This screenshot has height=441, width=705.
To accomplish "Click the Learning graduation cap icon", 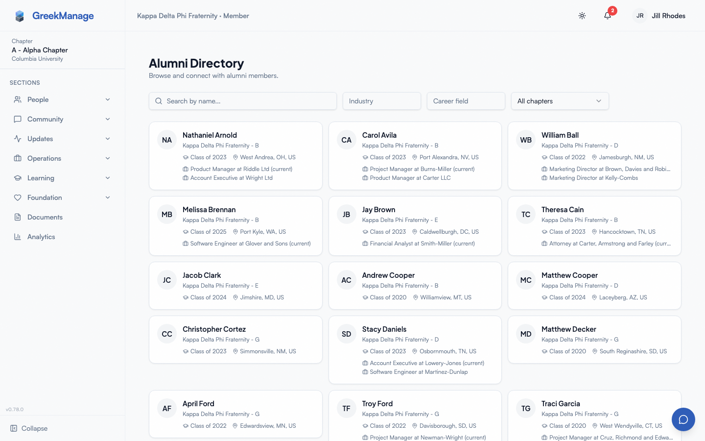I will pos(18,178).
